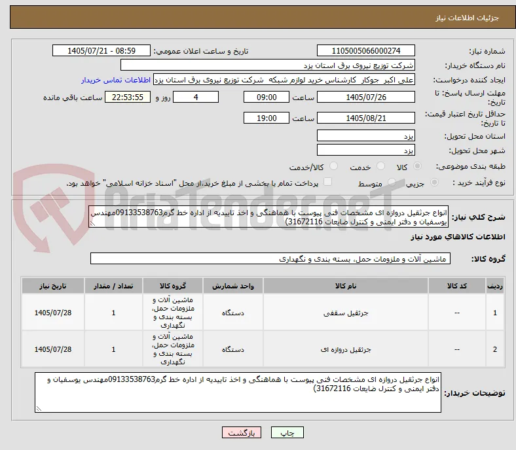Click the بازگشت (back) button

(x=242, y=433)
